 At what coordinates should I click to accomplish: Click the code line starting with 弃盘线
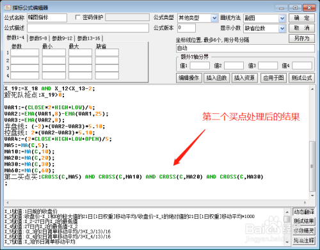[54, 127]
